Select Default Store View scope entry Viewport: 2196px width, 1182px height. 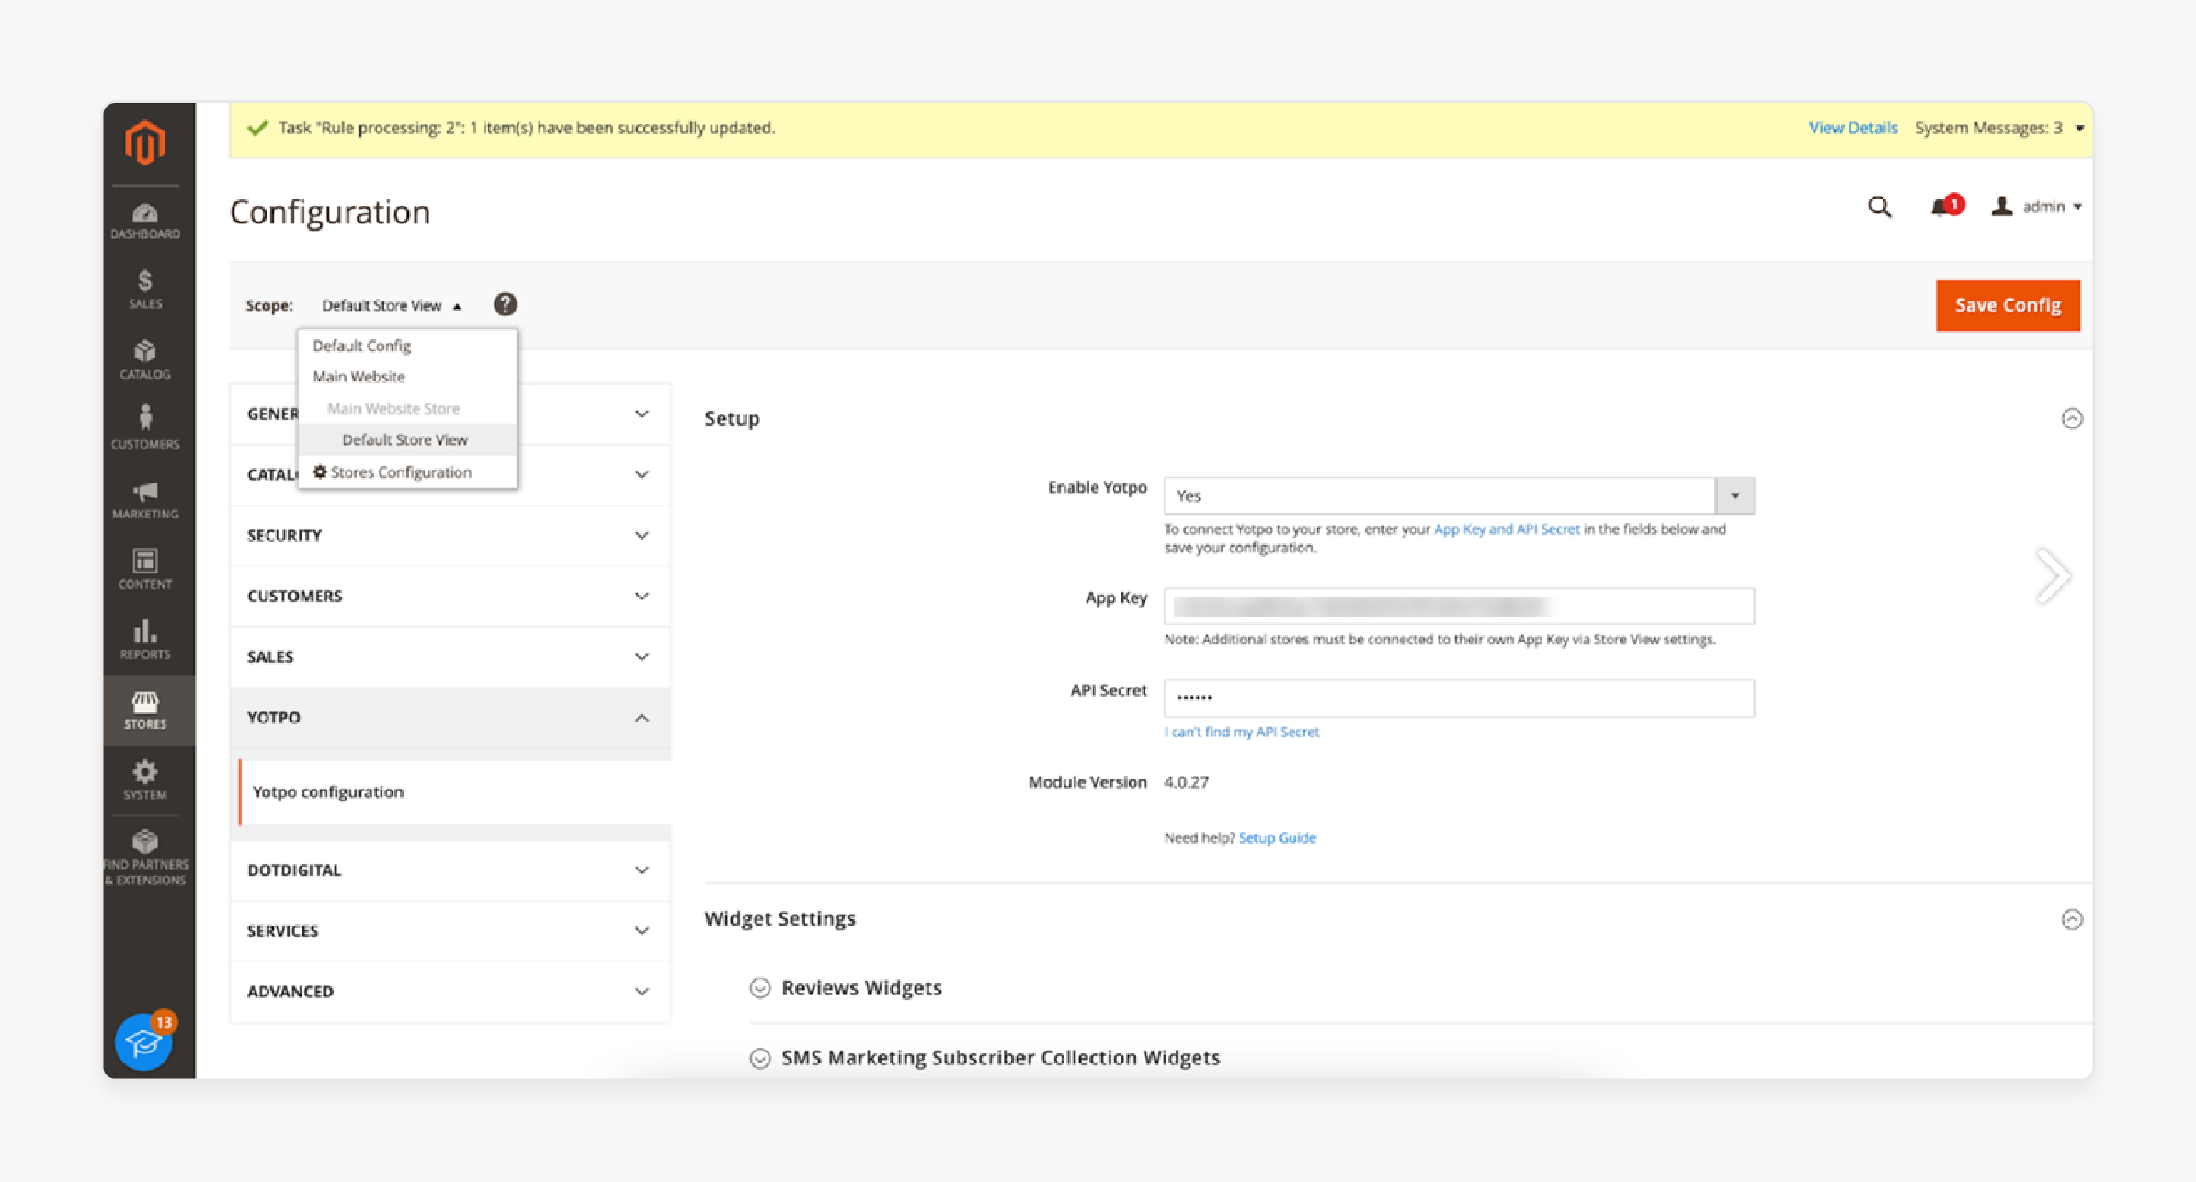(407, 439)
